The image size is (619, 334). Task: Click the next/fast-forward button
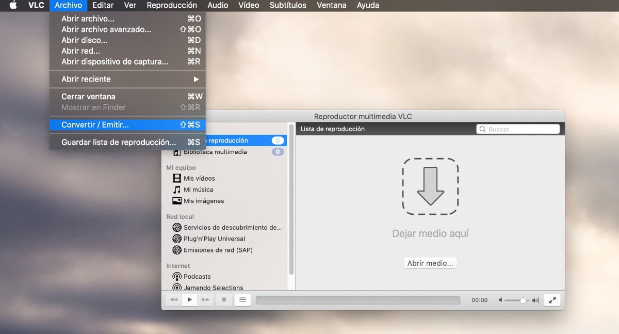pyautogui.click(x=206, y=299)
